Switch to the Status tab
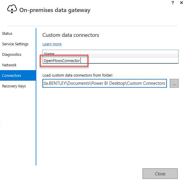185x185 pixels. tap(7, 34)
